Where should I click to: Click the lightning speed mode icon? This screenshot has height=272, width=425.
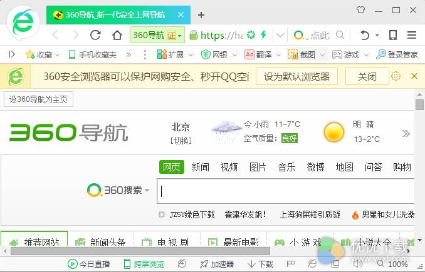pos(263,35)
